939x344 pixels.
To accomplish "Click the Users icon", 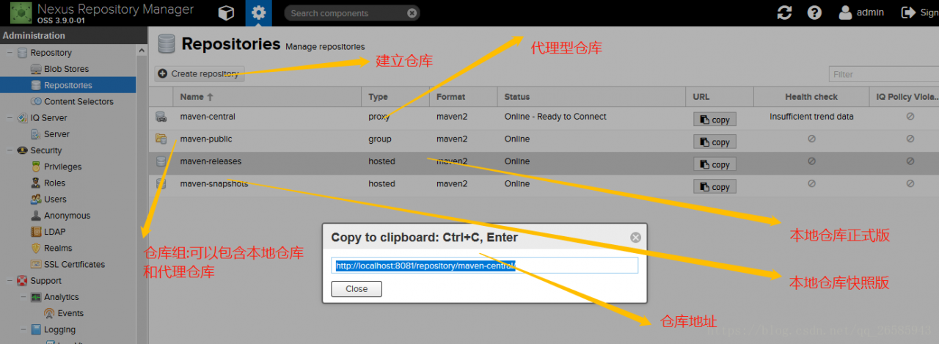I will (37, 200).
